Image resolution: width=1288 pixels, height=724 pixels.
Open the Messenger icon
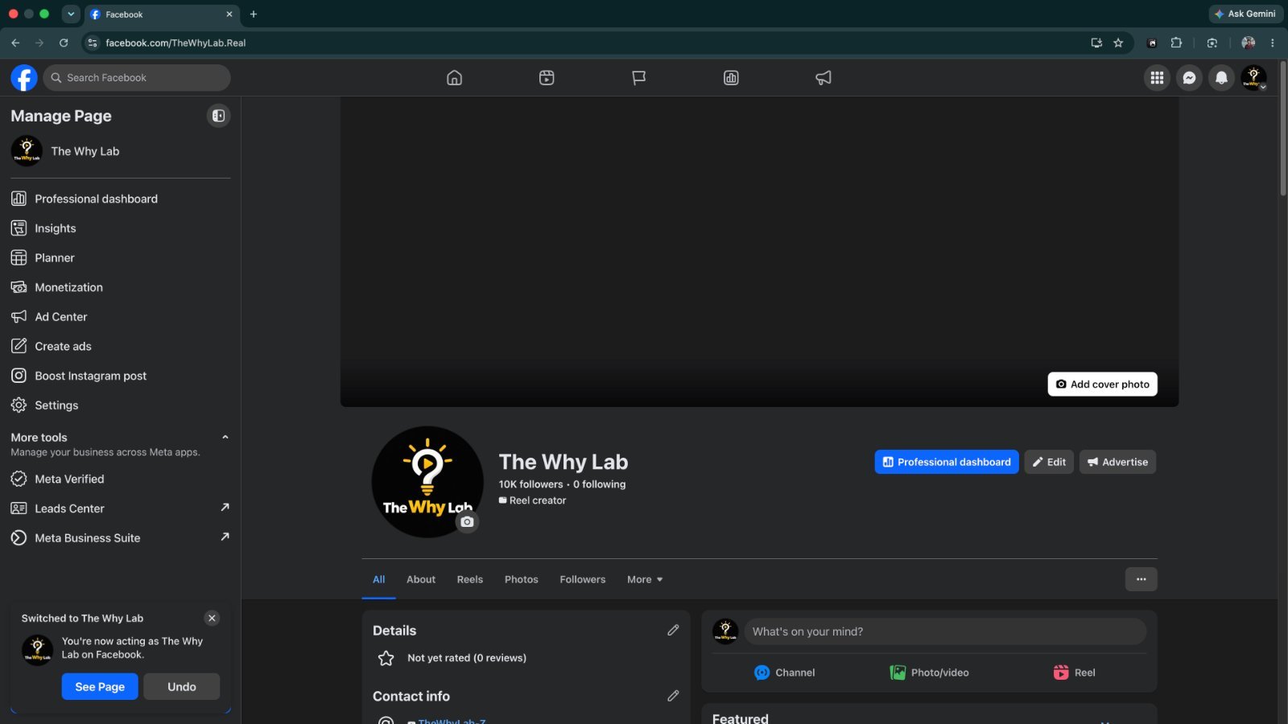pos(1189,78)
